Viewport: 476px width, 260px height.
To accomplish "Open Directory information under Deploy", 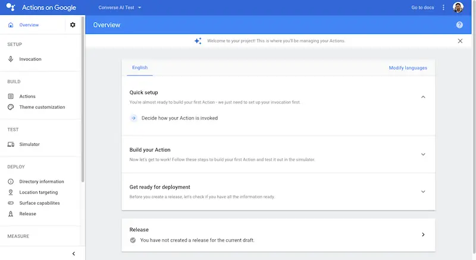I will [42, 181].
